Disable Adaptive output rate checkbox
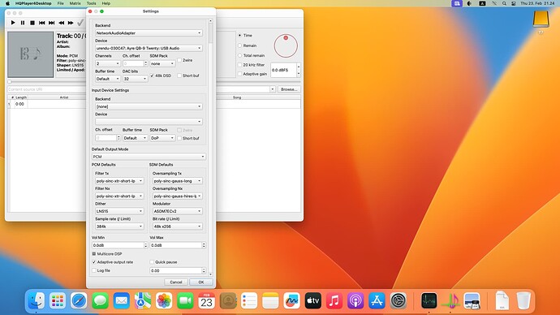 (x=94, y=261)
